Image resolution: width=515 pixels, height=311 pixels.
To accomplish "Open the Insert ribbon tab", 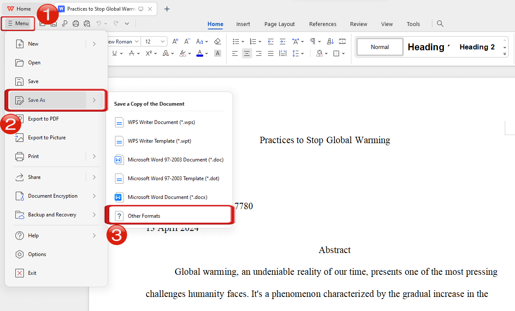I will pos(243,24).
